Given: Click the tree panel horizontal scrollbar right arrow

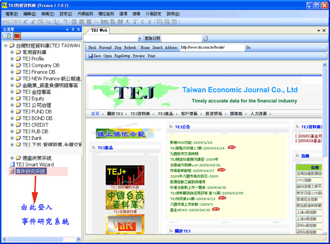Looking at the screenshot, I should (78, 239).
